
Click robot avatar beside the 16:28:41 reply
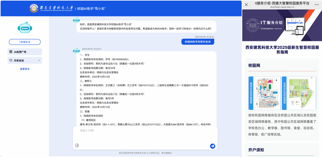(x=76, y=50)
